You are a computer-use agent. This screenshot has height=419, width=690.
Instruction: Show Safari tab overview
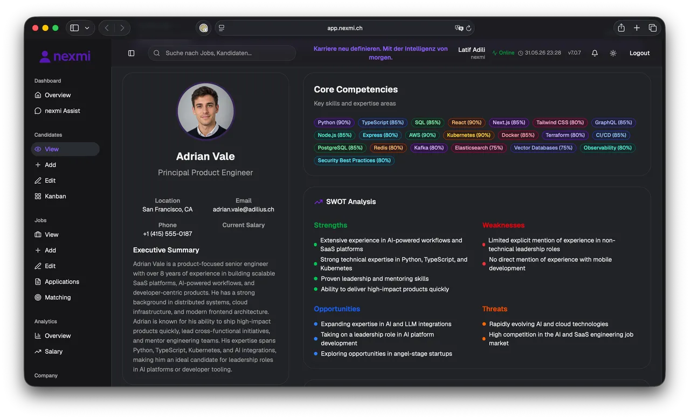[x=653, y=28]
